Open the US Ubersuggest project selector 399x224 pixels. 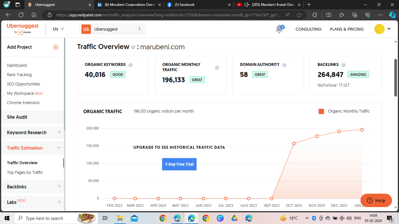coord(112,29)
